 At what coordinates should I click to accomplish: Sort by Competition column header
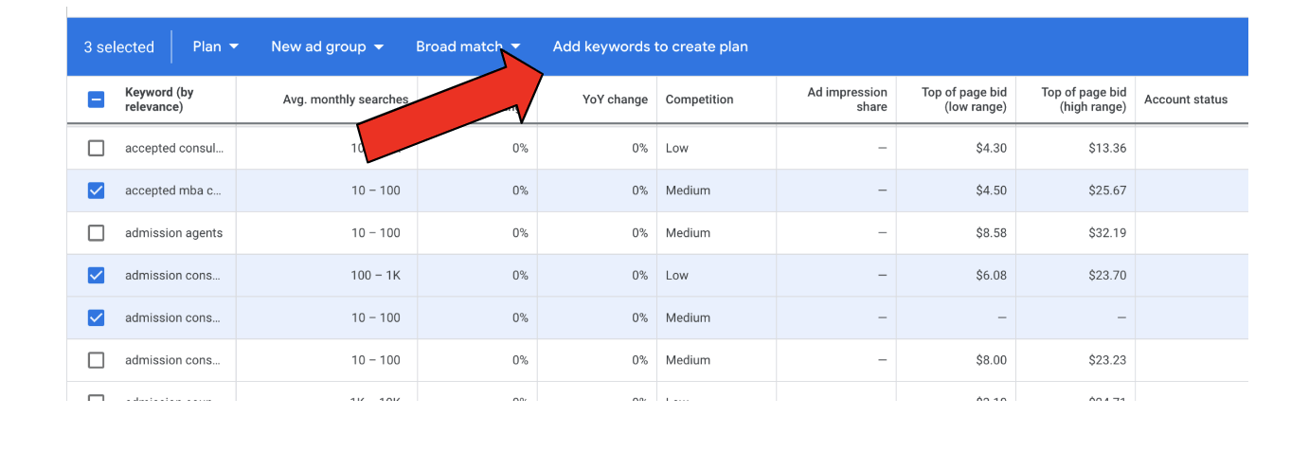pos(699,100)
